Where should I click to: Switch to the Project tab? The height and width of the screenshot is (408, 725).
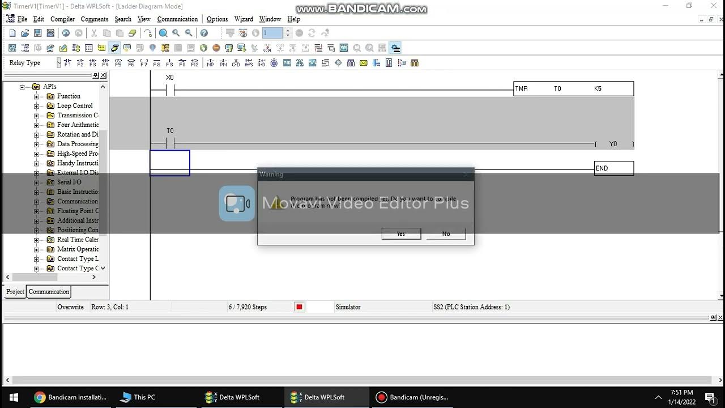point(15,292)
